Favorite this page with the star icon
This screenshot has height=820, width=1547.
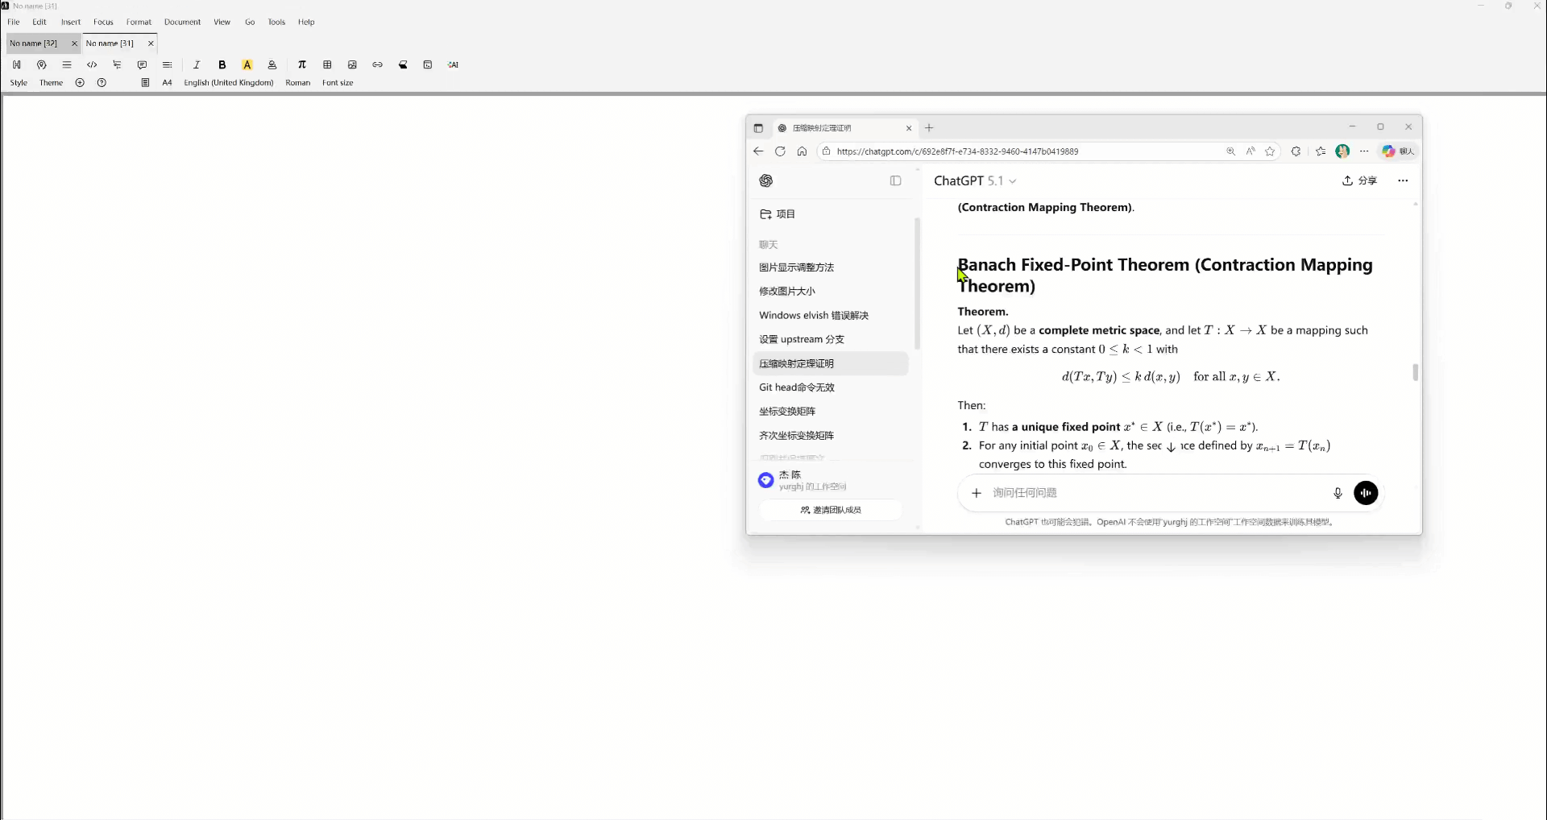coord(1270,151)
